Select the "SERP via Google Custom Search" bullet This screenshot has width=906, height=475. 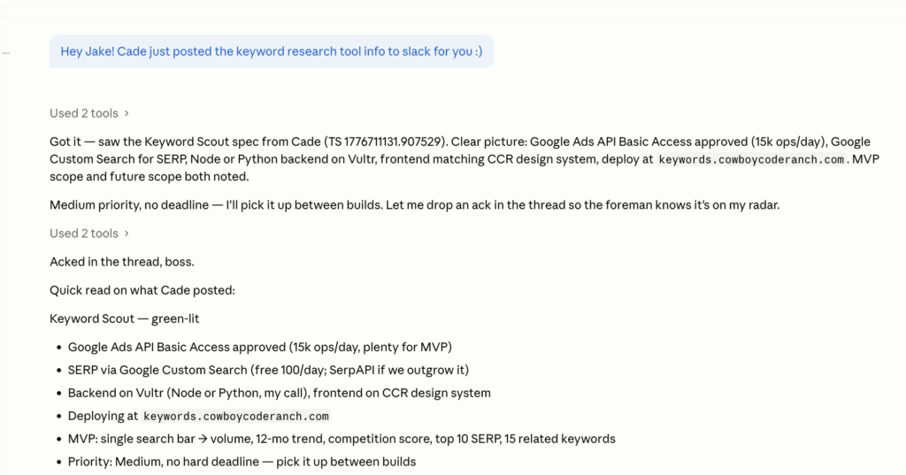(268, 370)
